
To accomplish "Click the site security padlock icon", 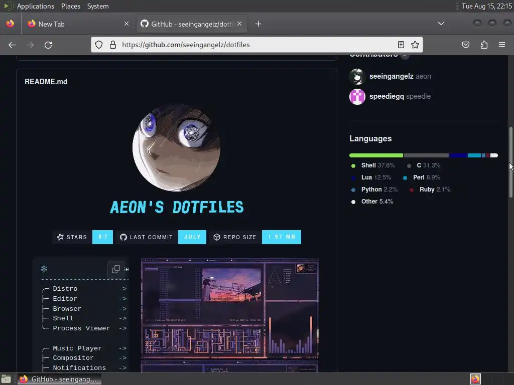I will point(113,45).
